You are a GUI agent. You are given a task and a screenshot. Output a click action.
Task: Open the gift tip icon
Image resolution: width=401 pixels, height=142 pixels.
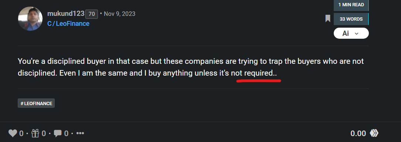[35, 133]
